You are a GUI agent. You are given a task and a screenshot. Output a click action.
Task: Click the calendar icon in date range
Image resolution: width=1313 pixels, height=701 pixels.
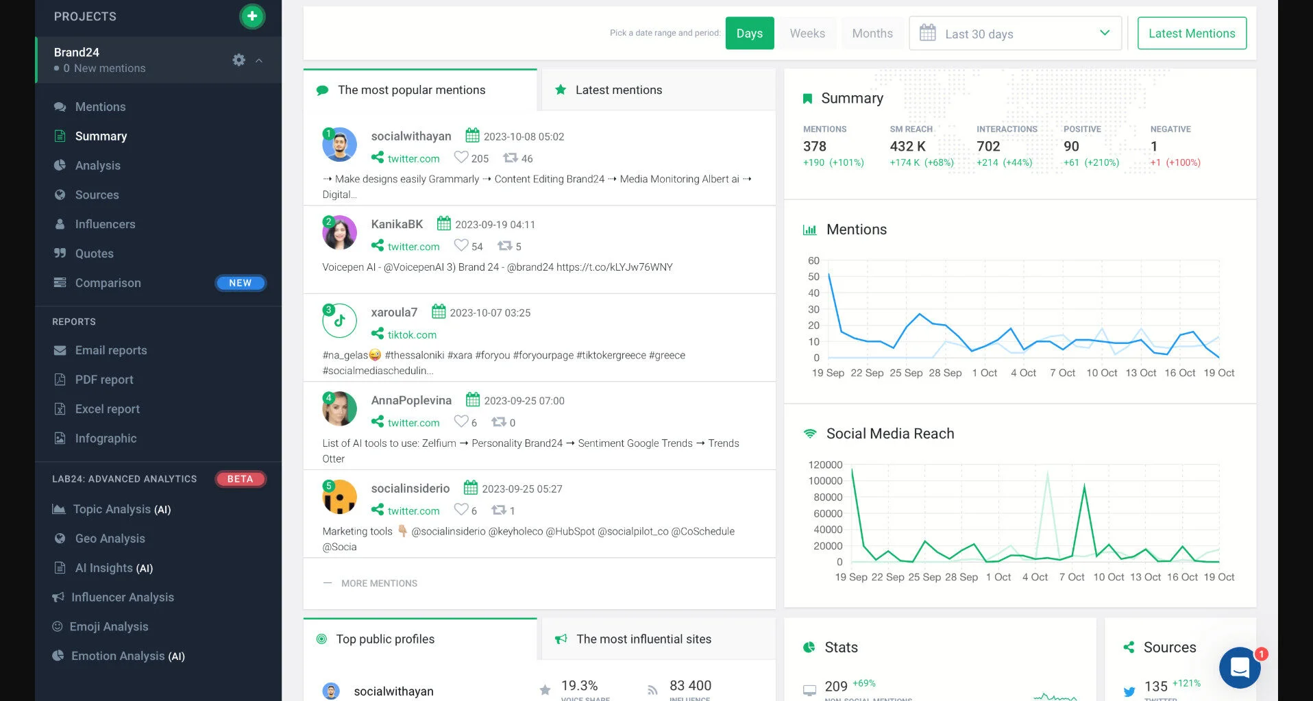927,33
